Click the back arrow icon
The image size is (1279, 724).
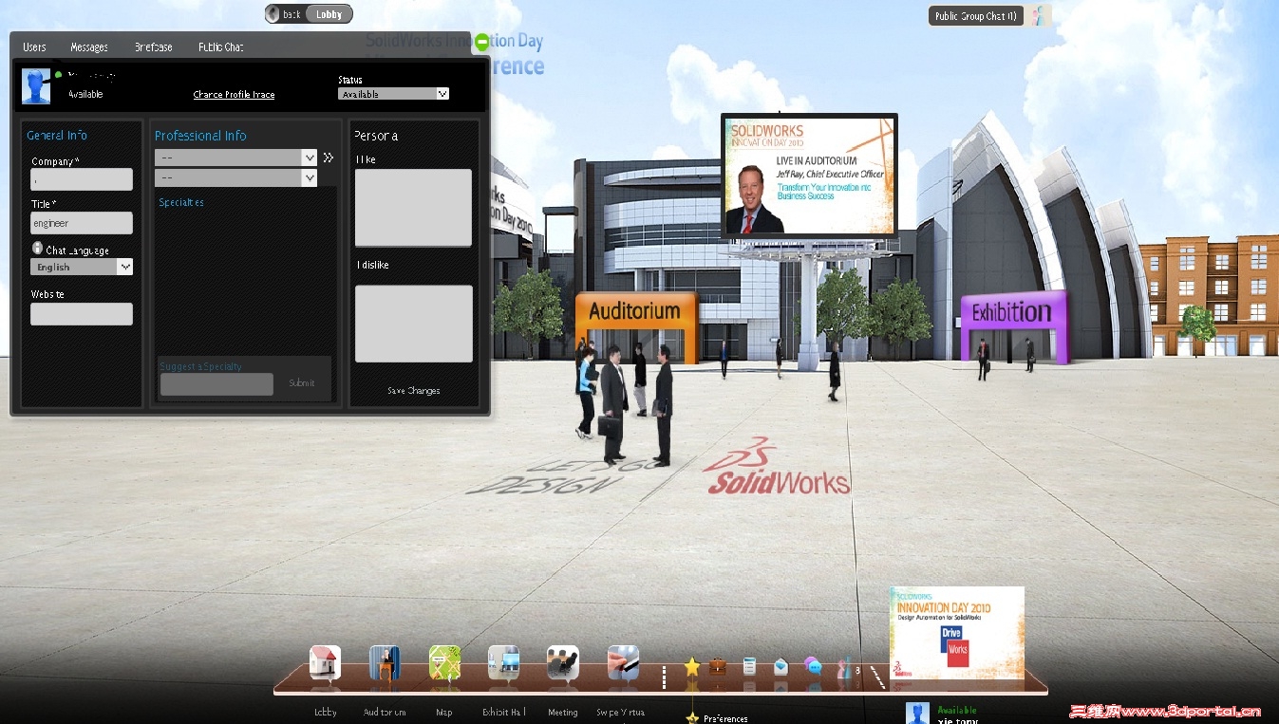tap(273, 14)
